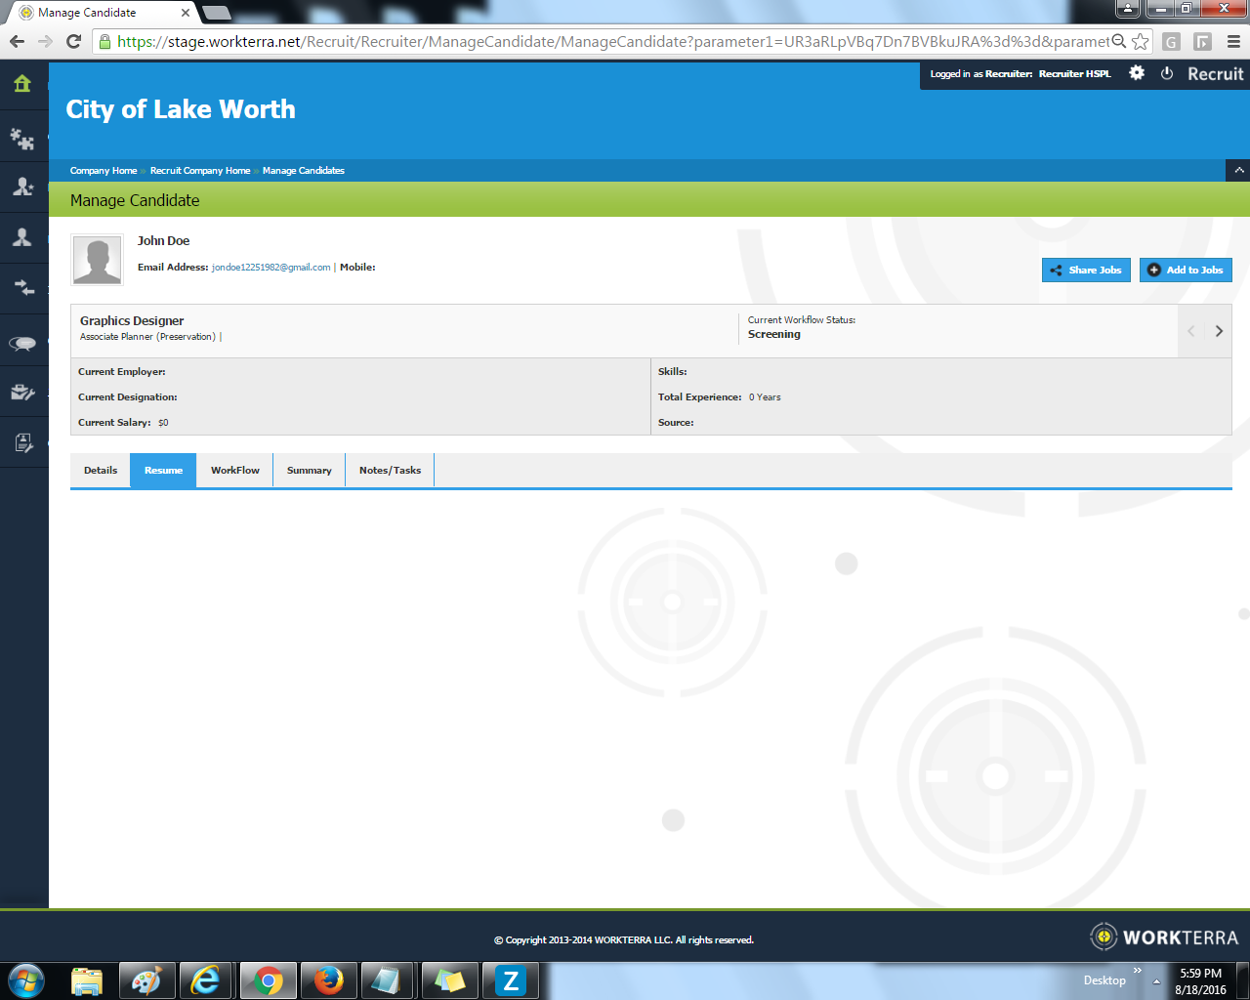Open the Notes/Tasks tab
Viewport: 1250px width, 1000px height.
click(x=389, y=470)
